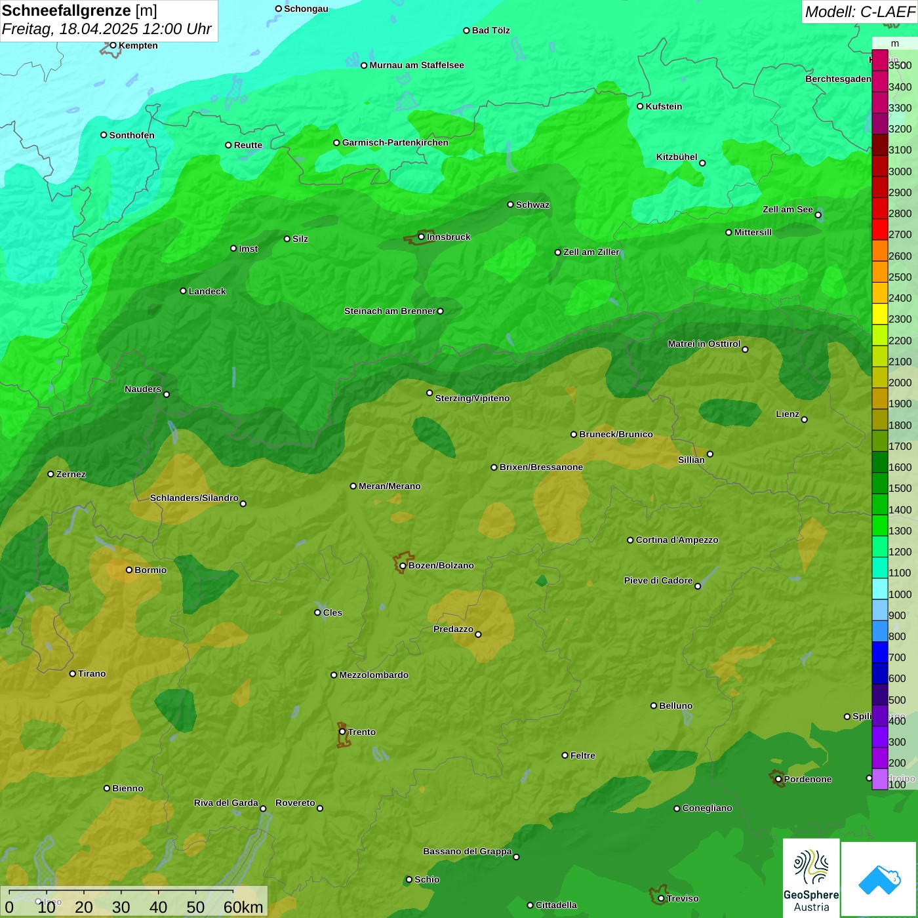Select the Bozen/Bolzano marker dot
This screenshot has width=918, height=918.
[403, 566]
